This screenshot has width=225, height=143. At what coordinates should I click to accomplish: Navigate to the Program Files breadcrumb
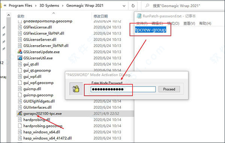point(20,6)
